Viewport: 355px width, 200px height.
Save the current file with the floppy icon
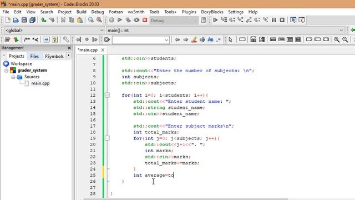point(24,20)
